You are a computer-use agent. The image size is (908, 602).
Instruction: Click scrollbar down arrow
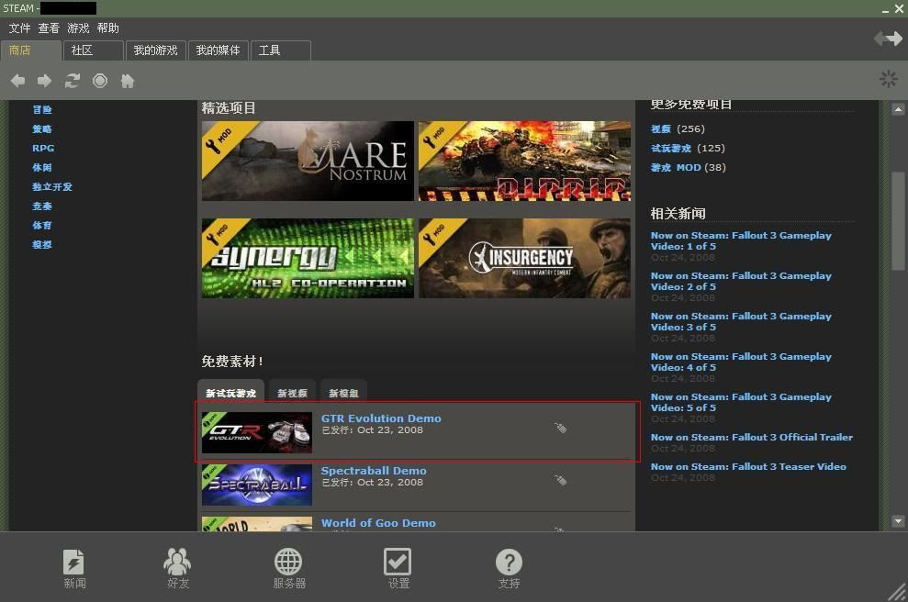898,521
